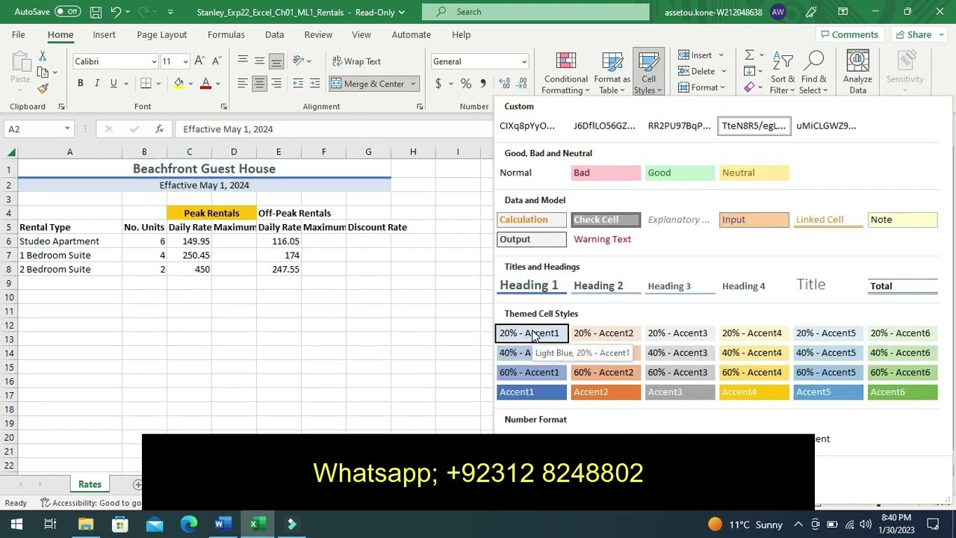Open Microsoft Edge in taskbar
This screenshot has width=956, height=538.
point(189,524)
